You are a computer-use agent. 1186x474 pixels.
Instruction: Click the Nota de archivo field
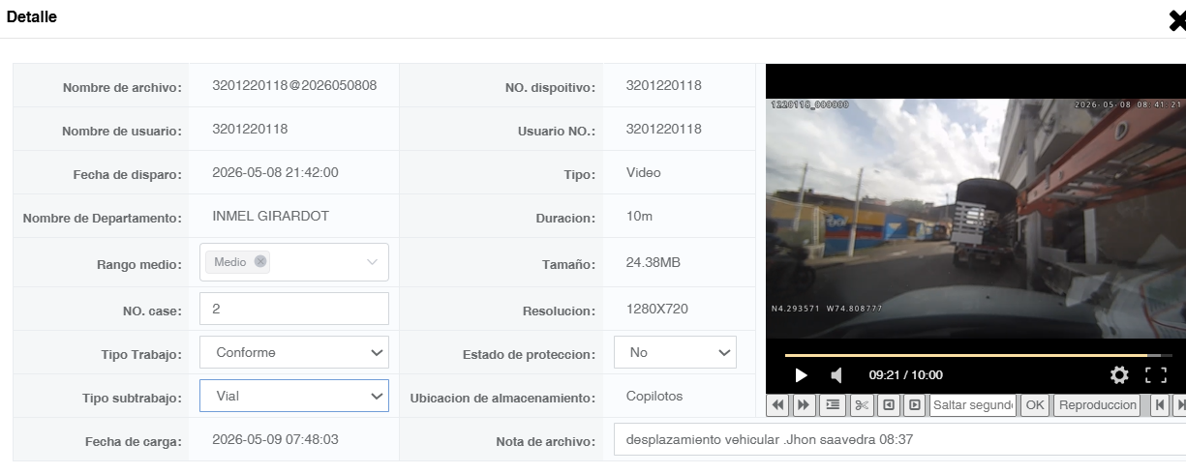899,440
